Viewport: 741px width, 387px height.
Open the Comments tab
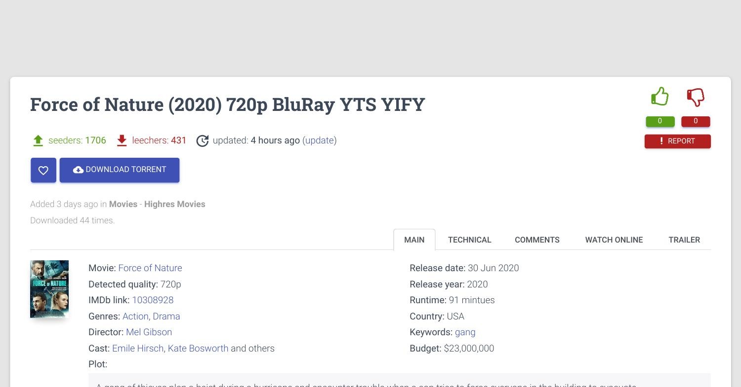coord(537,240)
